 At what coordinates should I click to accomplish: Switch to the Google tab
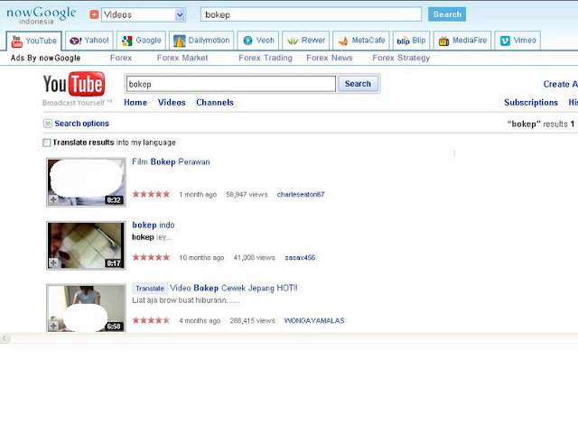(142, 41)
